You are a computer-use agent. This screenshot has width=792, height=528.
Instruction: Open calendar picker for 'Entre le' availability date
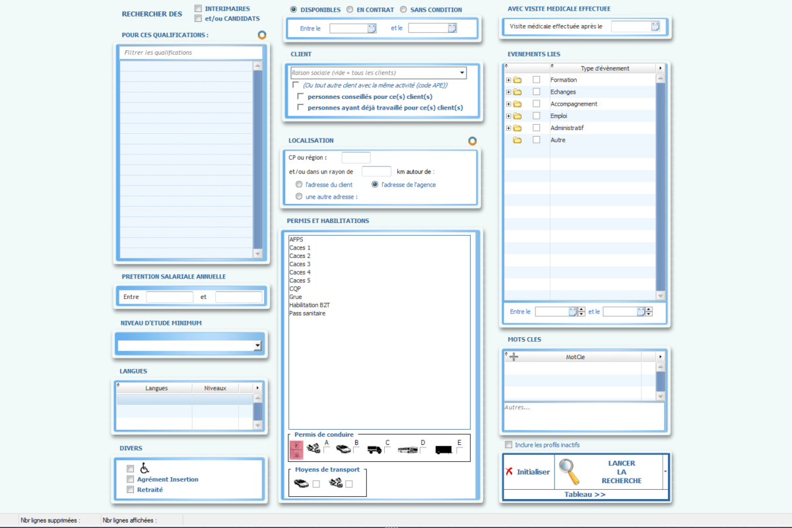(372, 28)
